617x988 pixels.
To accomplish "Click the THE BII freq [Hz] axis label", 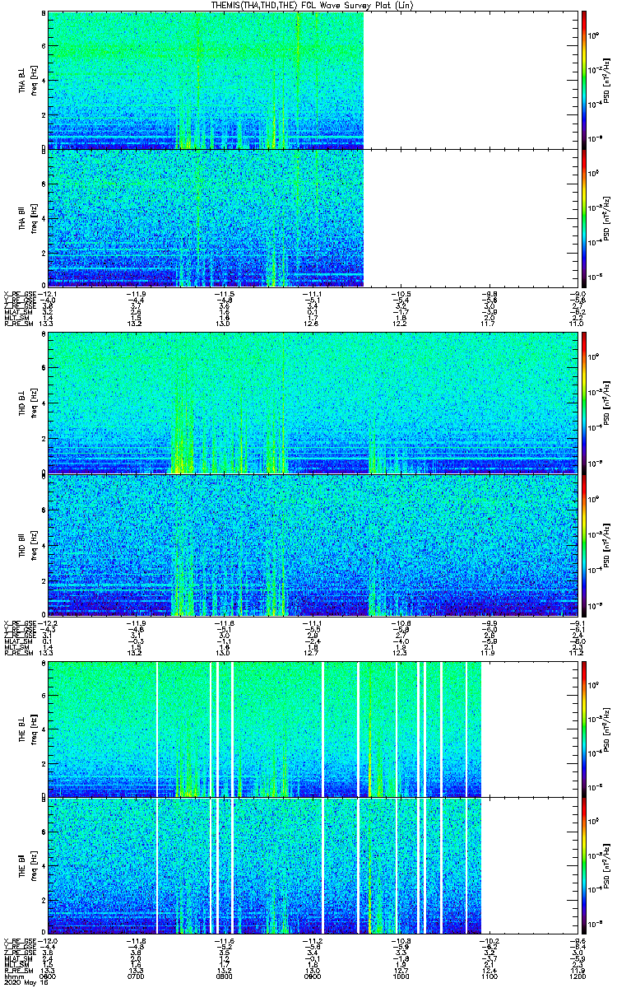I will [34, 866].
